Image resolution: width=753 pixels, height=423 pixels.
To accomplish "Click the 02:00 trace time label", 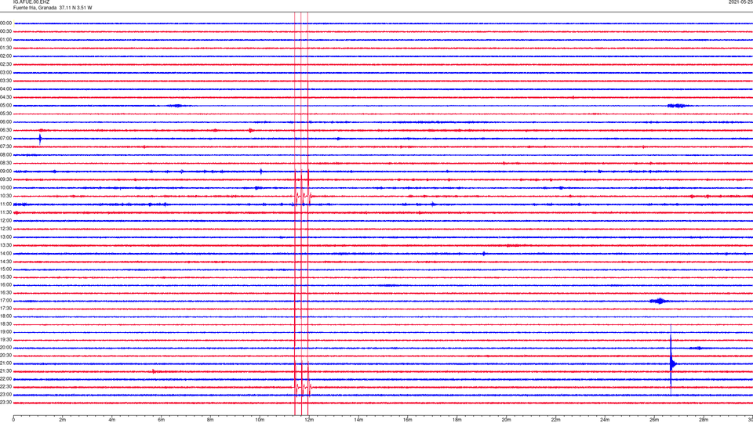I will click(x=5, y=56).
